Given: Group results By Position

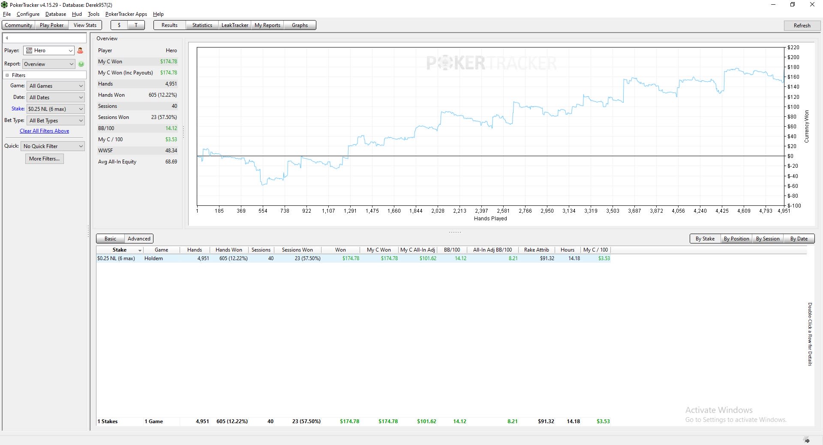Looking at the screenshot, I should pyautogui.click(x=736, y=239).
